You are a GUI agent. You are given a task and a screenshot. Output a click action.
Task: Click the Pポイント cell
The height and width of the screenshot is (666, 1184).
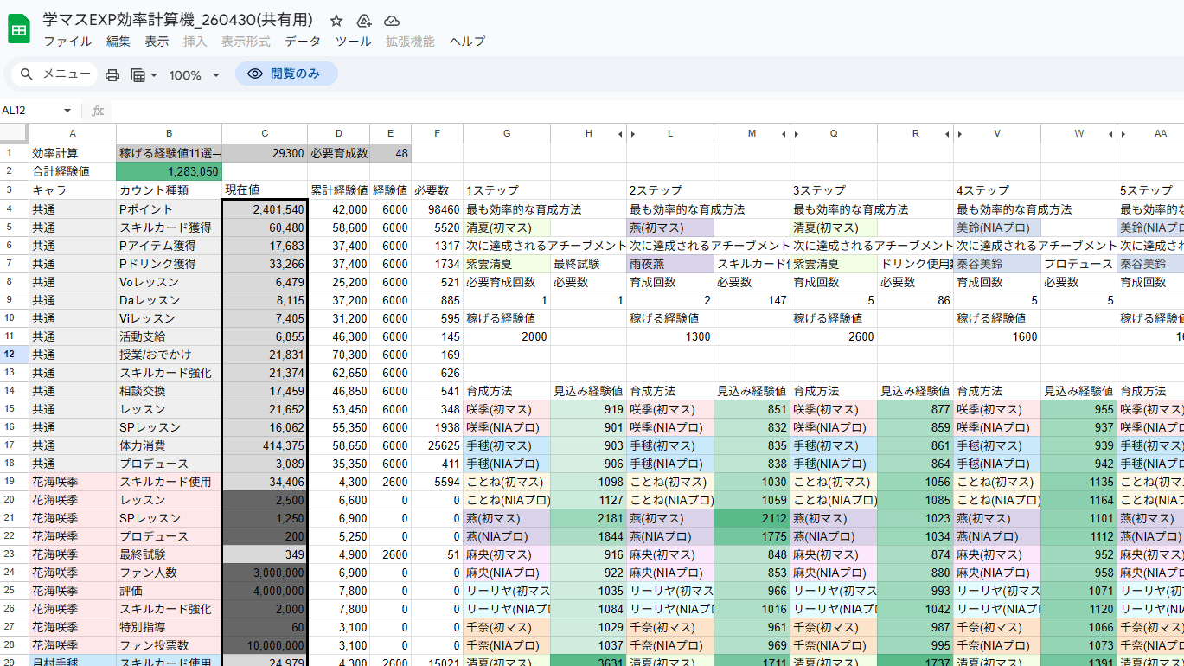(x=169, y=209)
